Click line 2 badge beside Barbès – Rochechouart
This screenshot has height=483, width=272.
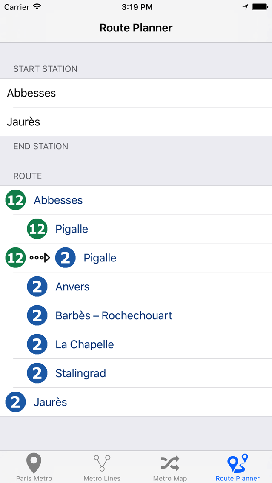point(37,316)
